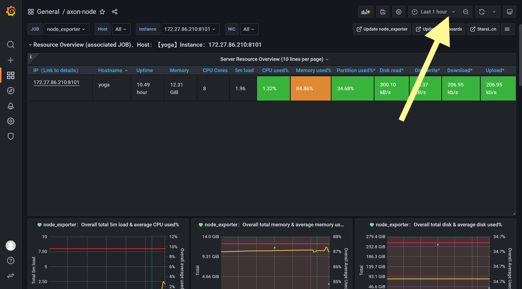This screenshot has height=289, width=522.
Task: Open the JOB node_exporter dropdown
Action: pos(66,29)
